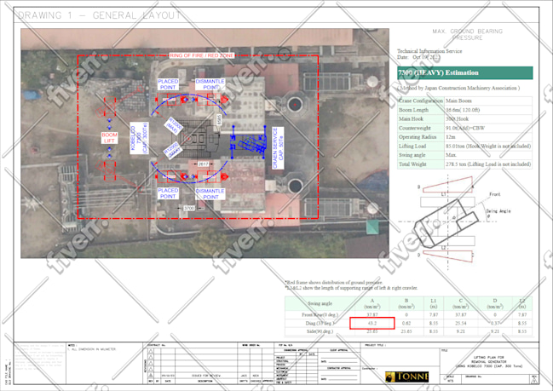Select the 'Method by Japan Construction Machinery Association' note
This screenshot has width=553, height=391.
click(458, 88)
